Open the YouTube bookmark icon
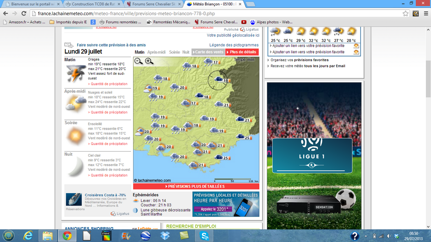Viewport: 431px width, 242px height. click(x=244, y=22)
